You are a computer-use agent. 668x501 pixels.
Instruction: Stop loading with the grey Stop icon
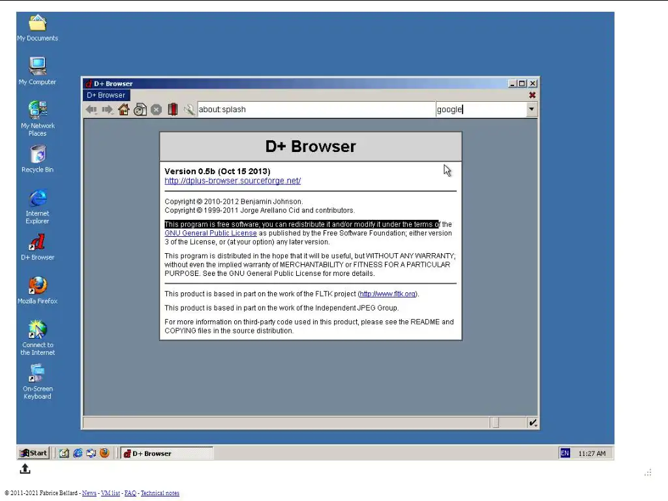coord(157,110)
